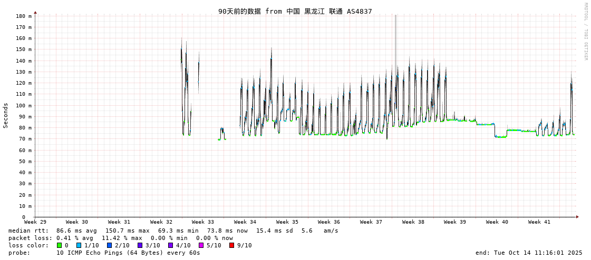This screenshot has width=591, height=260.
Task: Click the 180 m y-axis tick label
Action: (x=23, y=16)
